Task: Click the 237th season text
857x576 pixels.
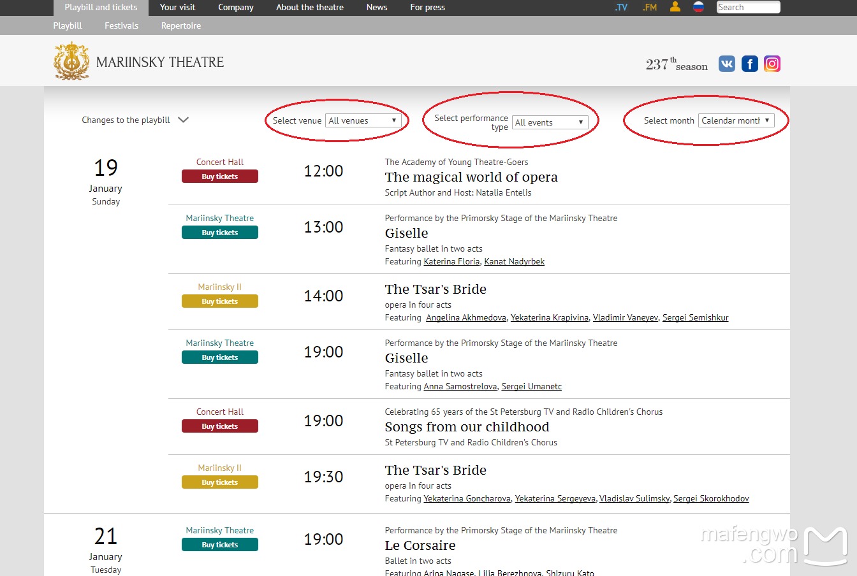Action: point(677,64)
